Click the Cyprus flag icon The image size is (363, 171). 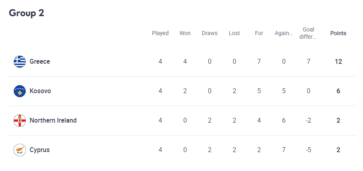coord(20,150)
